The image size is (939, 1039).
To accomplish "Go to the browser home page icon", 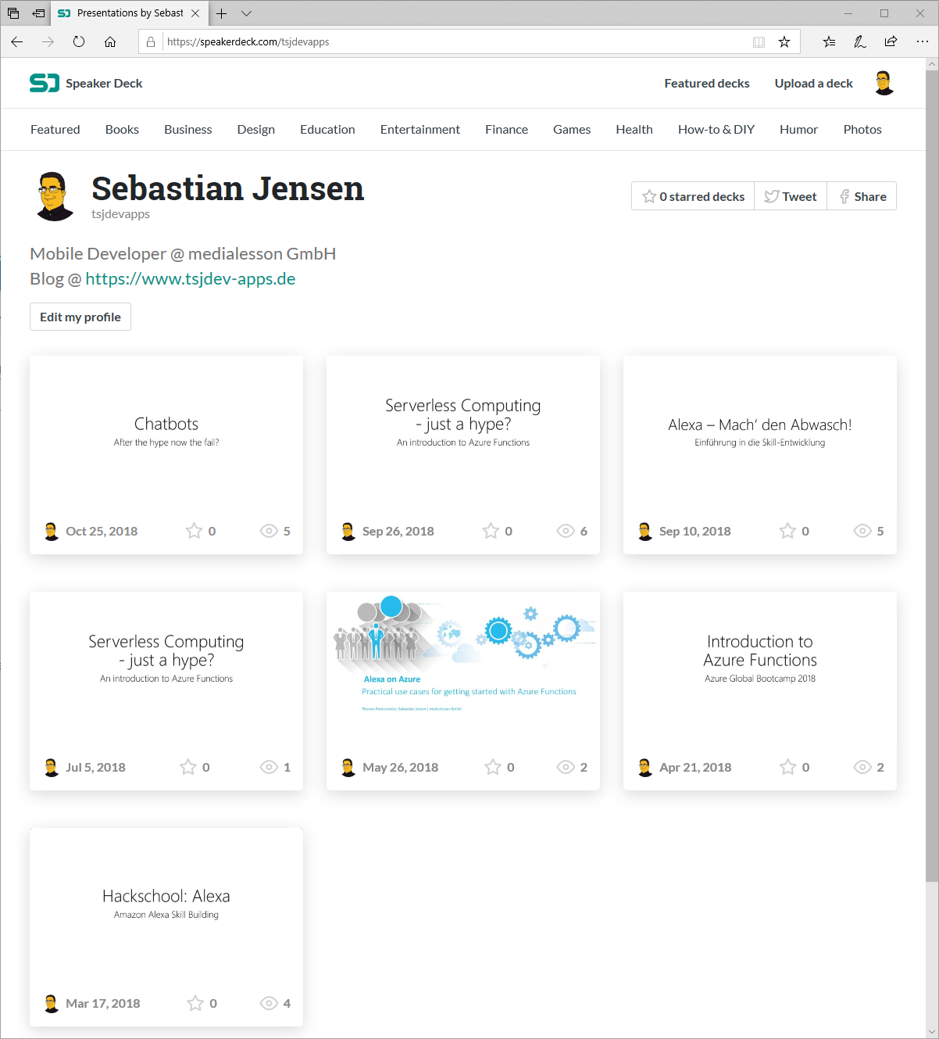I will [110, 41].
